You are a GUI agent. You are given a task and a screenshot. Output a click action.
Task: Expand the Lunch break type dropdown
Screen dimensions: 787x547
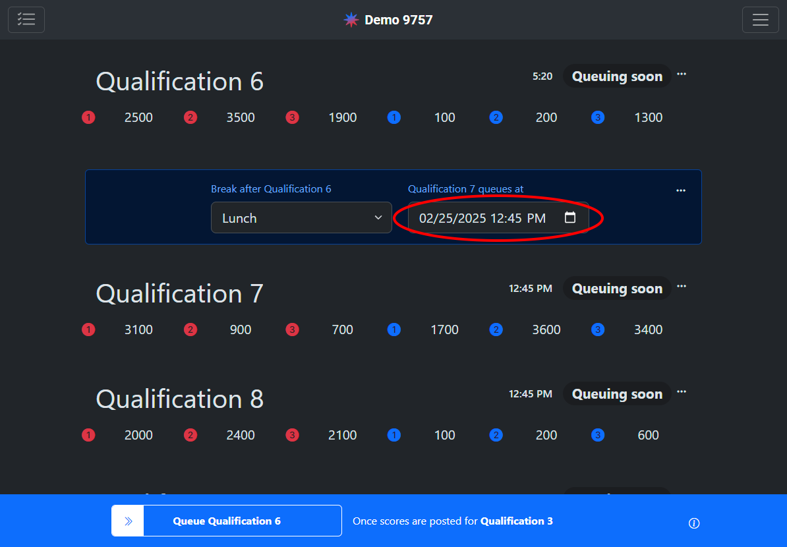(x=301, y=217)
